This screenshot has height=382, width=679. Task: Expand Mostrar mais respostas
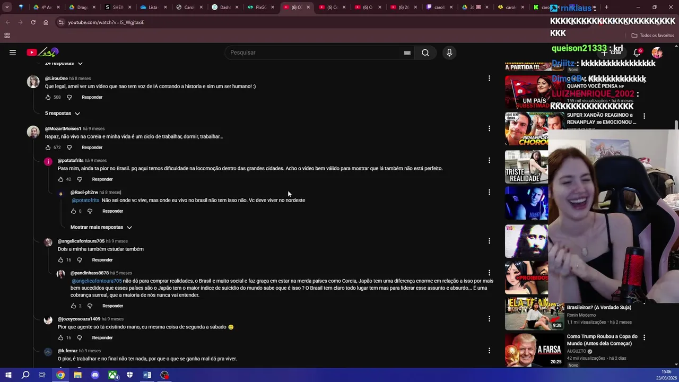coord(101,227)
